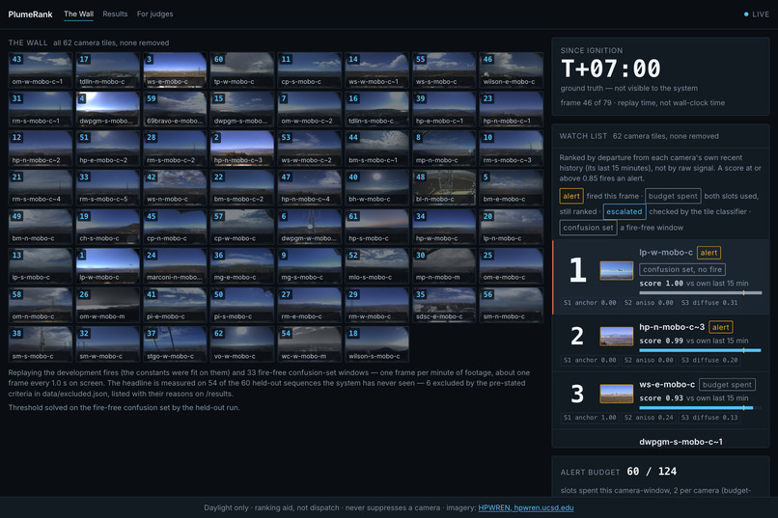The image size is (778, 518).
Task: Select camera tile wilson-e-mobo-c numbered 46
Action: tap(512, 69)
